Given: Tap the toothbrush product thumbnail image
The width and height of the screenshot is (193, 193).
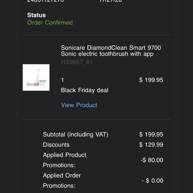Looking at the screenshot, I should click(36, 78).
